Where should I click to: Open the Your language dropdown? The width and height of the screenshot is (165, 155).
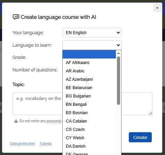click(92, 33)
